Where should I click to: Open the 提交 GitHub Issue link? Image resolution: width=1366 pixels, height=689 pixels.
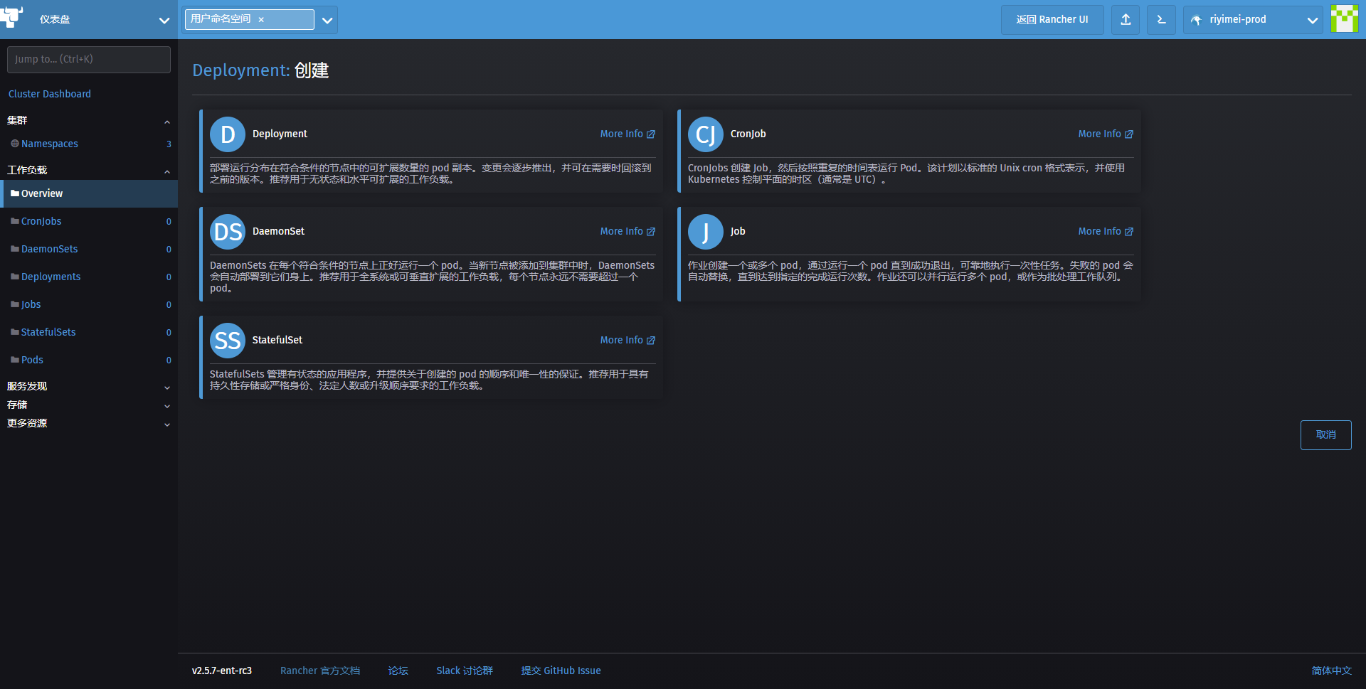[561, 671]
